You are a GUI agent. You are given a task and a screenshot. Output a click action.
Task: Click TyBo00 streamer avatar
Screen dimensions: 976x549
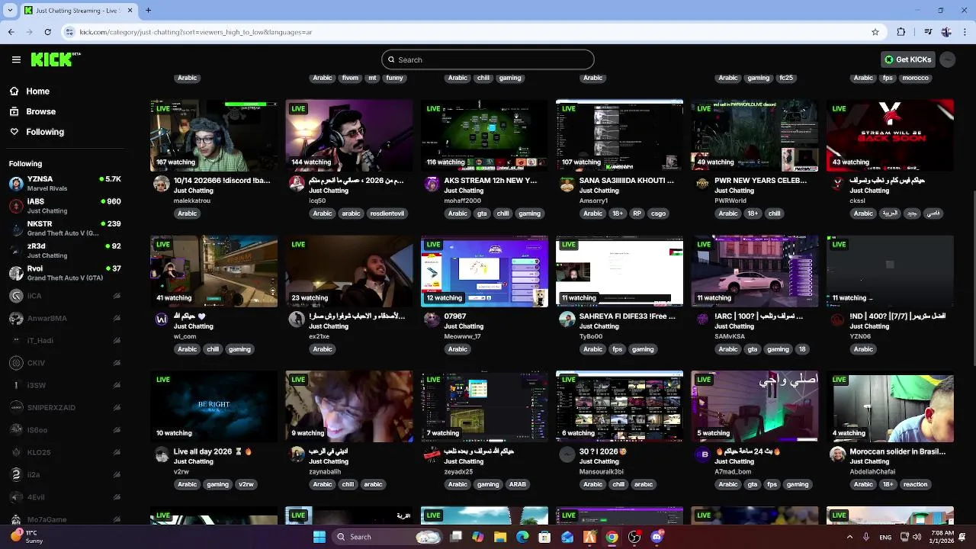(x=567, y=319)
